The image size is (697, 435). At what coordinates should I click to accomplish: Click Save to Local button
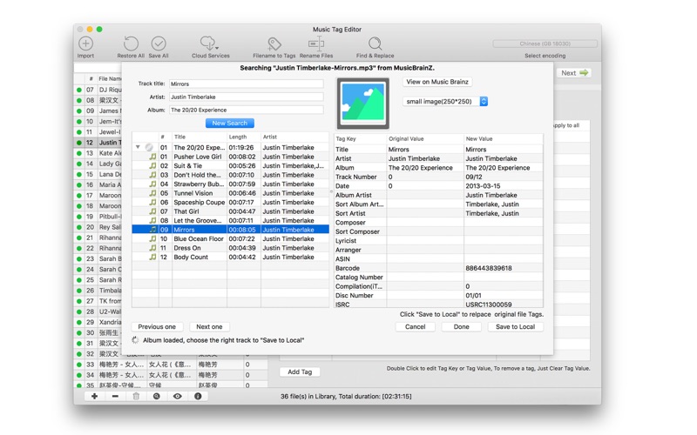(x=515, y=327)
